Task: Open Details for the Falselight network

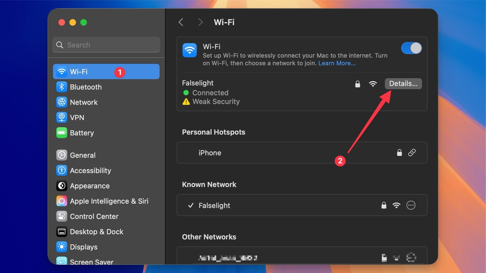Action: click(x=403, y=84)
